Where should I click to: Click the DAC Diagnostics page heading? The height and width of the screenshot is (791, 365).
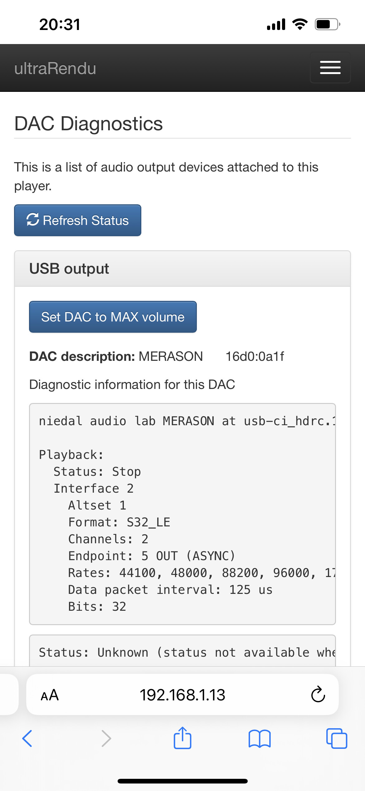pyautogui.click(x=89, y=123)
